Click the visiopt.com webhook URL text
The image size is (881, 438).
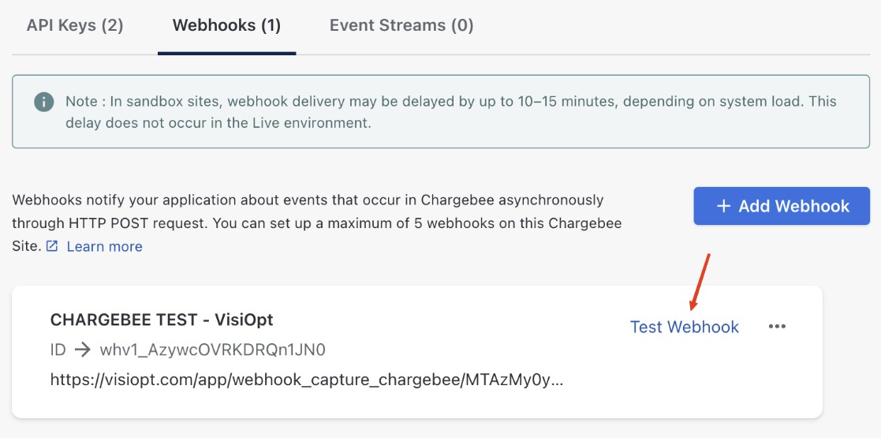306,380
